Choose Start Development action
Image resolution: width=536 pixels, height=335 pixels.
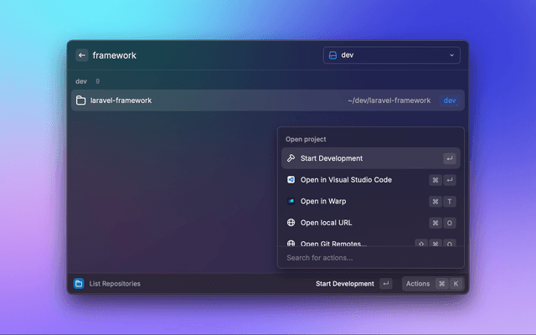pyautogui.click(x=371, y=158)
